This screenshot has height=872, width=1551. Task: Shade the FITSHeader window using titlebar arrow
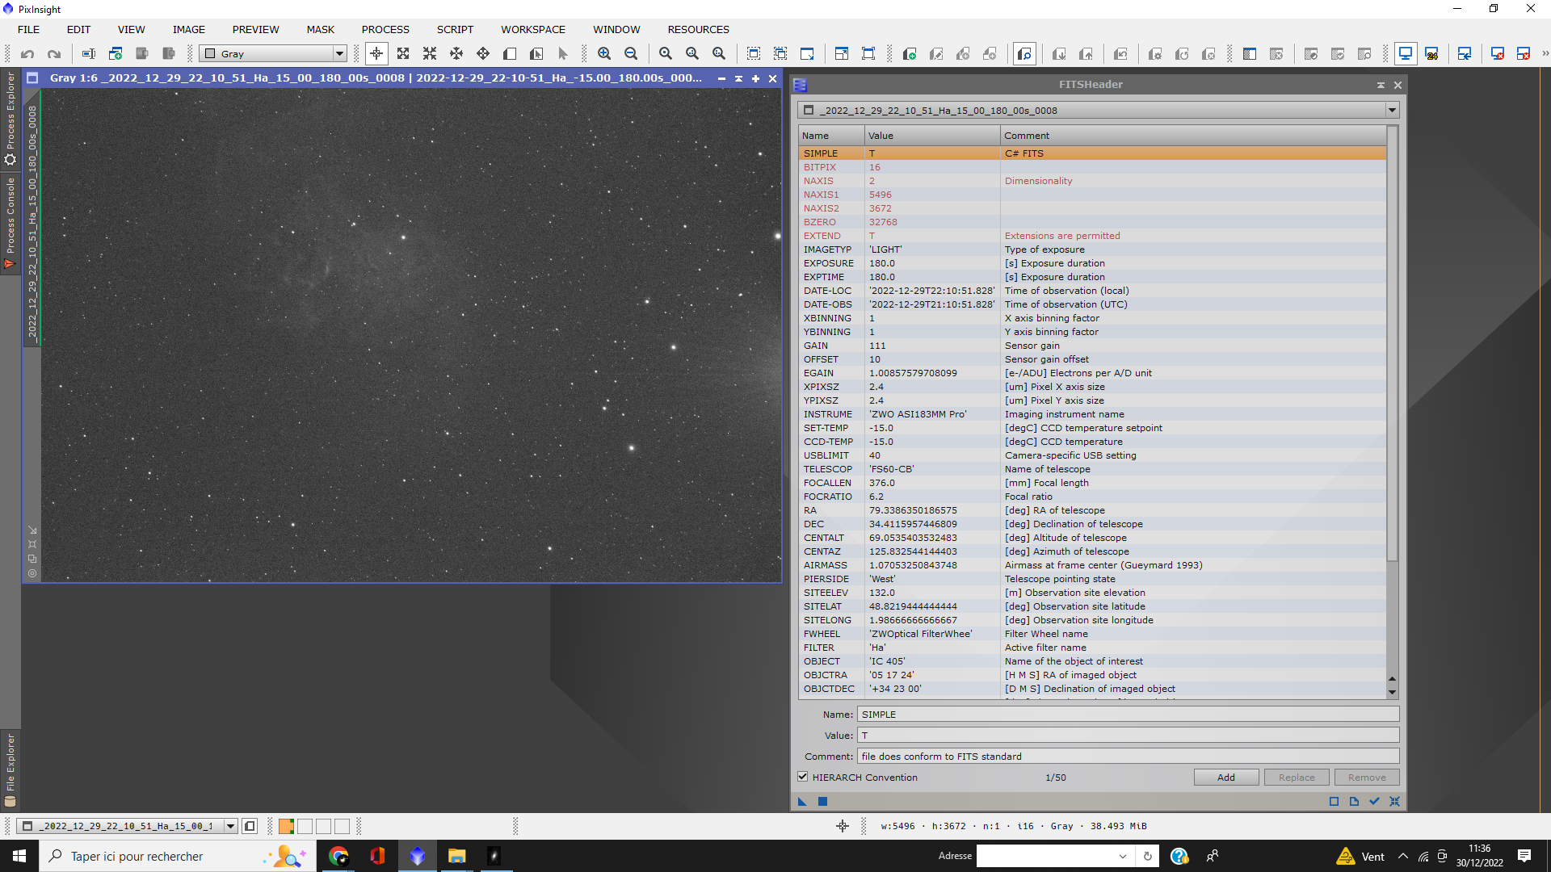pyautogui.click(x=1381, y=85)
